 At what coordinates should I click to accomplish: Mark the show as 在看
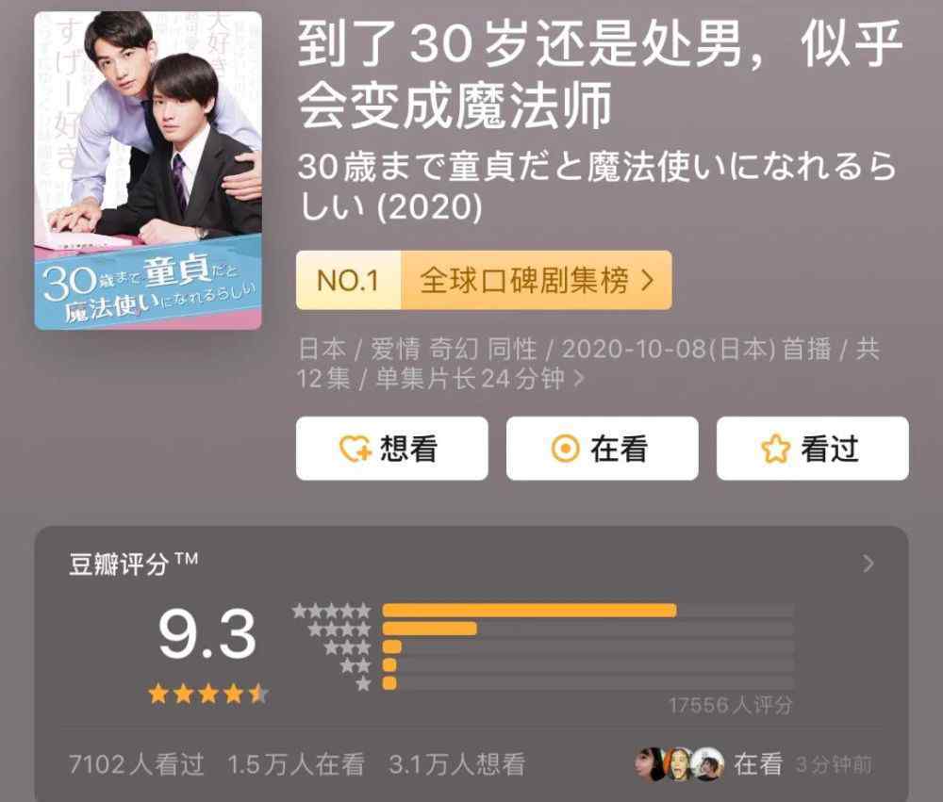point(602,449)
